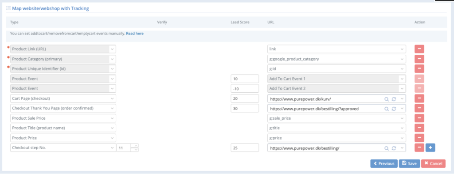Click the Add To Cart Event 2 dropdown
The image size is (454, 174).
(337, 89)
